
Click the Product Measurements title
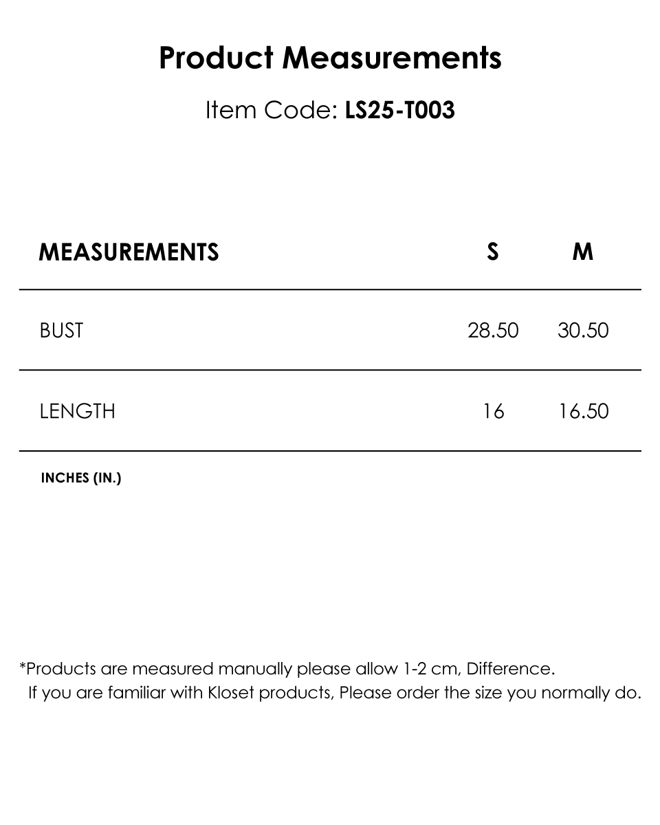tap(330, 58)
